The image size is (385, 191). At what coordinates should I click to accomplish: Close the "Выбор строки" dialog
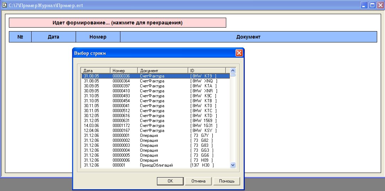pos(239,53)
